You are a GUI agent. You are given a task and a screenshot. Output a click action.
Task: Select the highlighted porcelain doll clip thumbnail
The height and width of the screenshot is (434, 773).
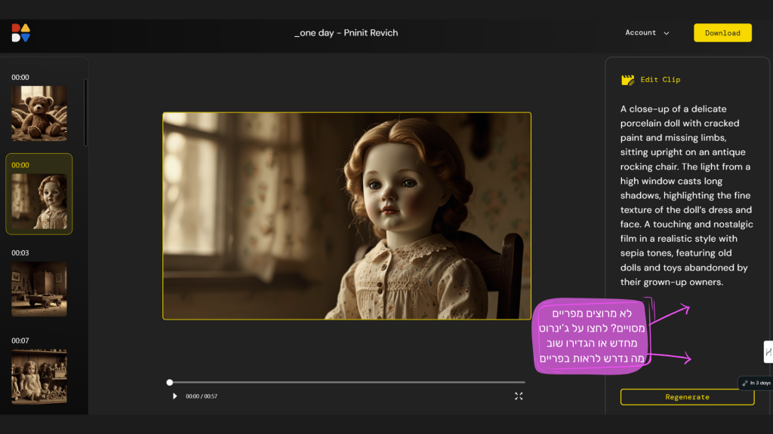click(39, 201)
